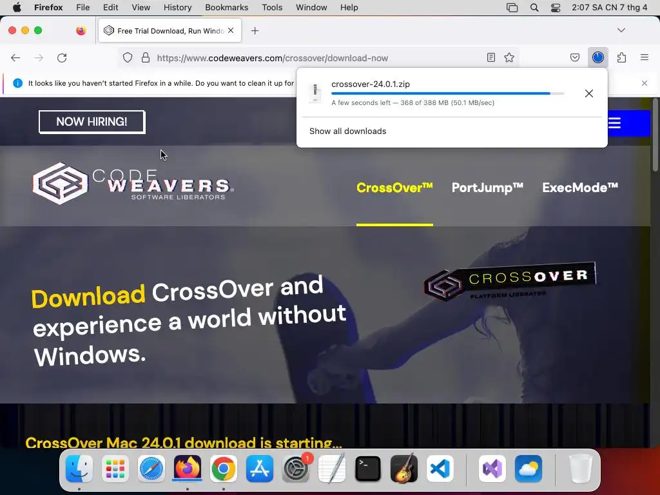660x495 pixels.
Task: Click the Stage Manager menu bar icon
Action: (x=512, y=8)
